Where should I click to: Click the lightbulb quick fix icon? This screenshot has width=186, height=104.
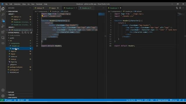[42, 16]
